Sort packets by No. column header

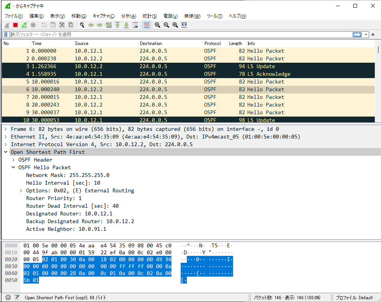coord(16,43)
